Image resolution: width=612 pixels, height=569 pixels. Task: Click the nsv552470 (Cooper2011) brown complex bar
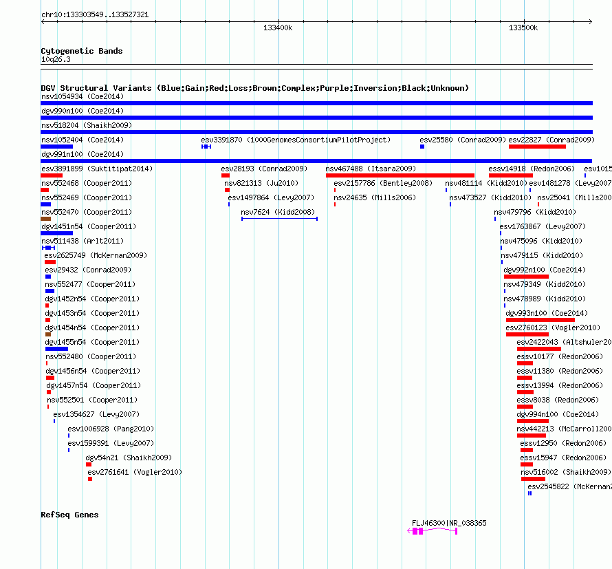(45, 219)
